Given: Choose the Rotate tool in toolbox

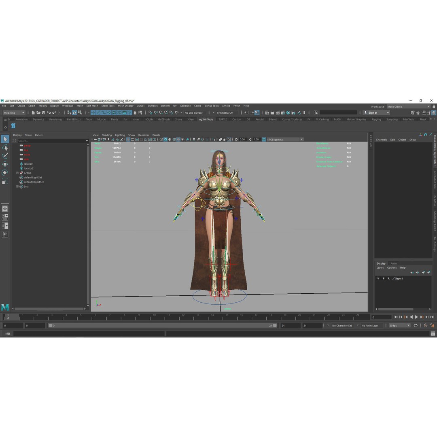Looking at the screenshot, I should (5, 173).
